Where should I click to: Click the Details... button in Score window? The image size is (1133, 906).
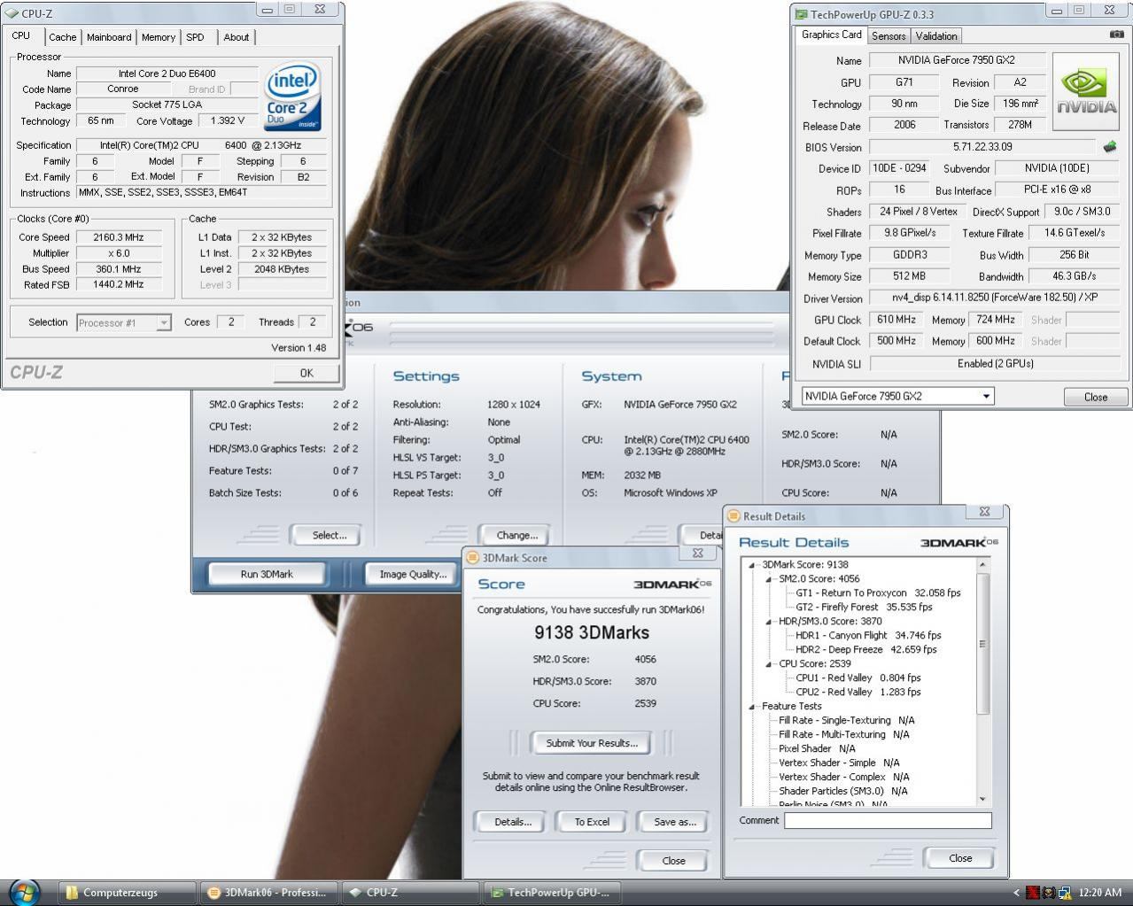point(513,822)
